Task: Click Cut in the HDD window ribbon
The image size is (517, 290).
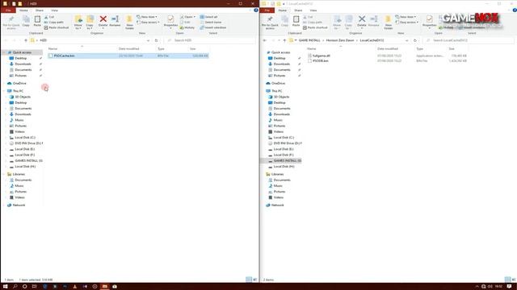Action: pos(49,17)
